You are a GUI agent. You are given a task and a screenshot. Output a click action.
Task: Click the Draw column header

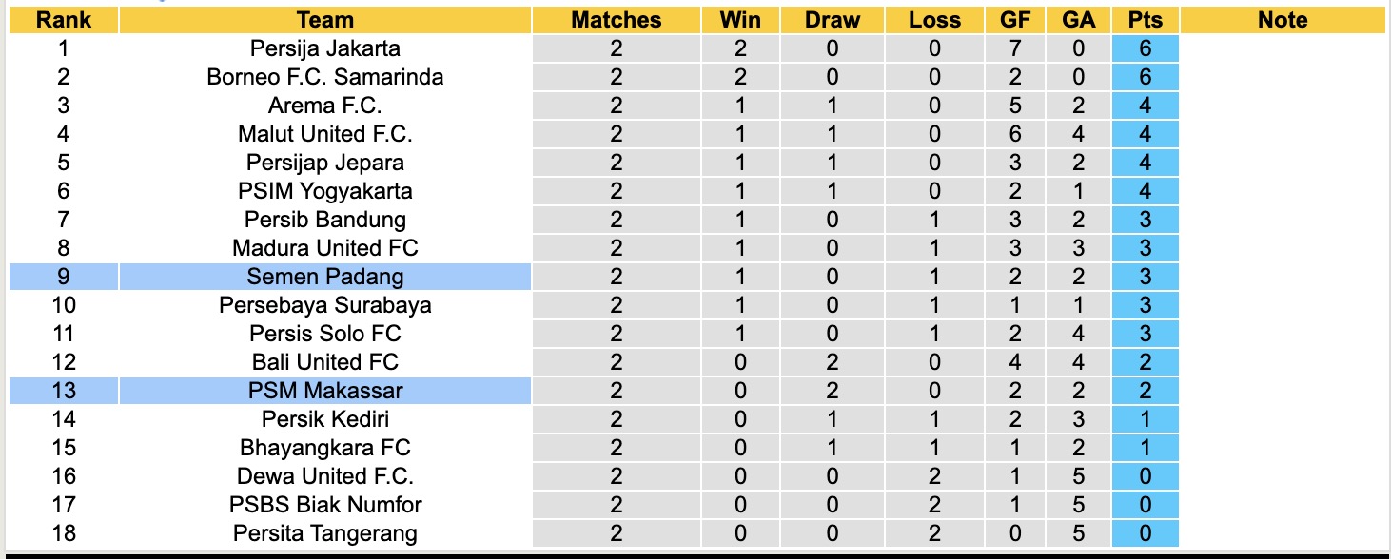pos(833,20)
